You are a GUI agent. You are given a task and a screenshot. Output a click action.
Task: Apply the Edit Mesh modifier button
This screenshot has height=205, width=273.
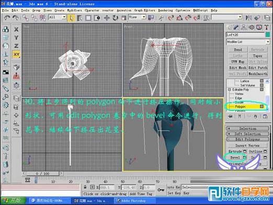(238, 68)
